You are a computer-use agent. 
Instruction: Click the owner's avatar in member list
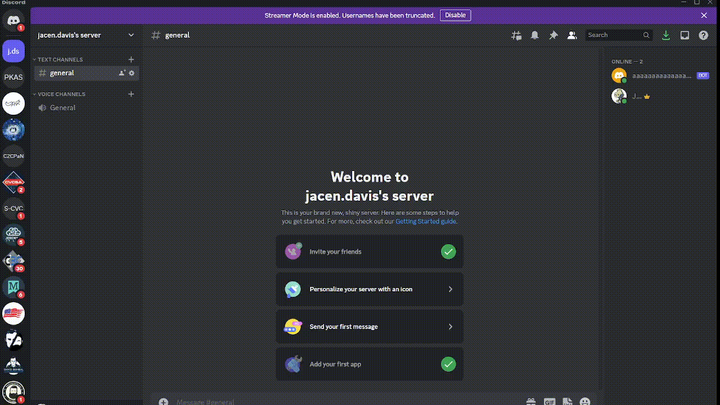(x=619, y=96)
